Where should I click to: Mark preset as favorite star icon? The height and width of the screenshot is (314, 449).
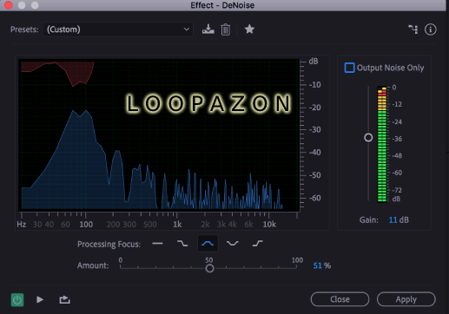(249, 29)
